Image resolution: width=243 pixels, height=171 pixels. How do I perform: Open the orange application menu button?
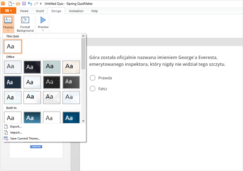click(8, 10)
